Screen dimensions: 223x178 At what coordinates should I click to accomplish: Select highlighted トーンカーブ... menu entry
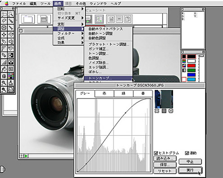[108, 78]
